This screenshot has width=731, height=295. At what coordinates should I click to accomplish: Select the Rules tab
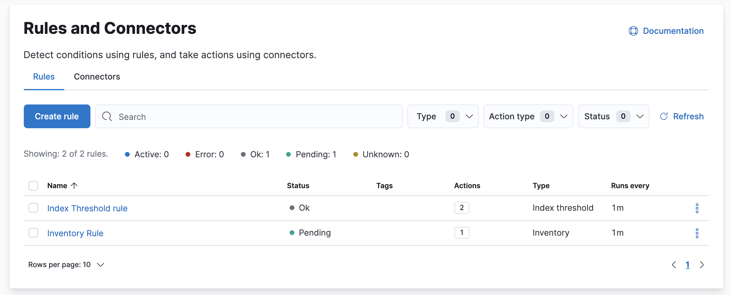tap(43, 77)
